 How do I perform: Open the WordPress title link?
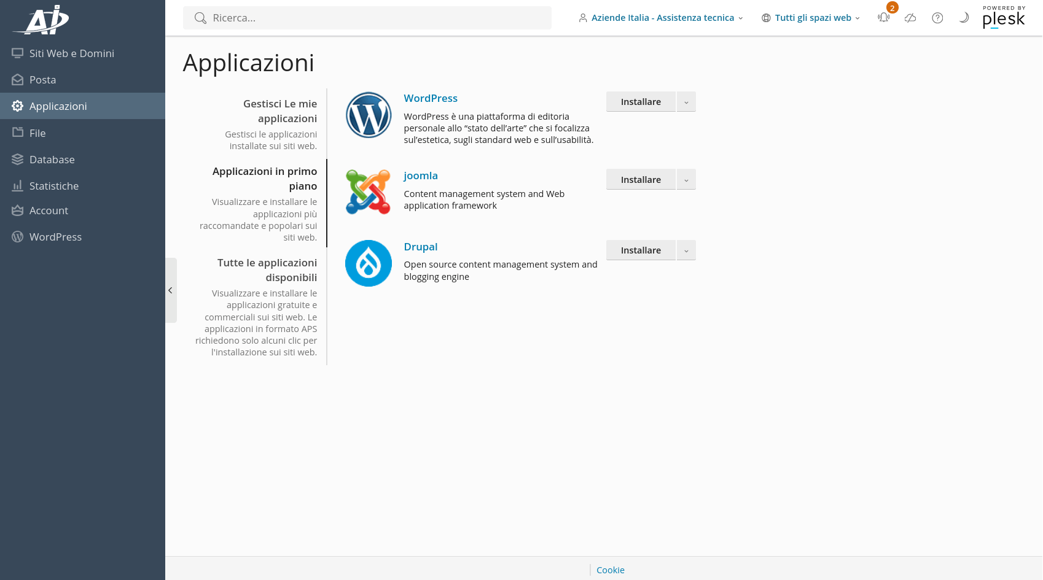click(431, 98)
